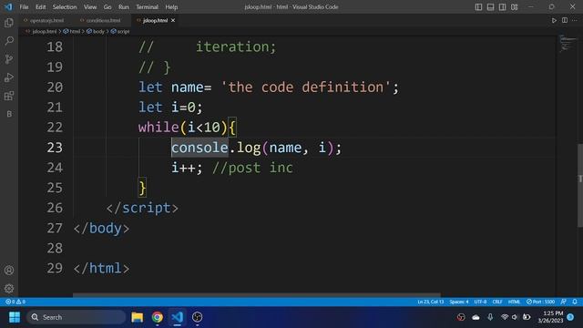Run the file with the play icon
The width and height of the screenshot is (583, 328).
(554, 20)
